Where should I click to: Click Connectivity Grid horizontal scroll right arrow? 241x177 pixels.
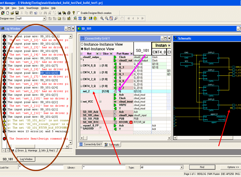pos(169,138)
